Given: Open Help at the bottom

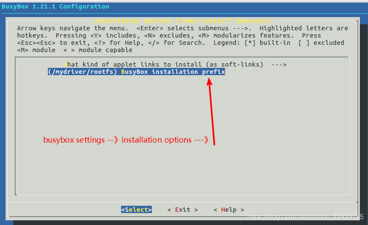Looking at the screenshot, I should pyautogui.click(x=229, y=210).
